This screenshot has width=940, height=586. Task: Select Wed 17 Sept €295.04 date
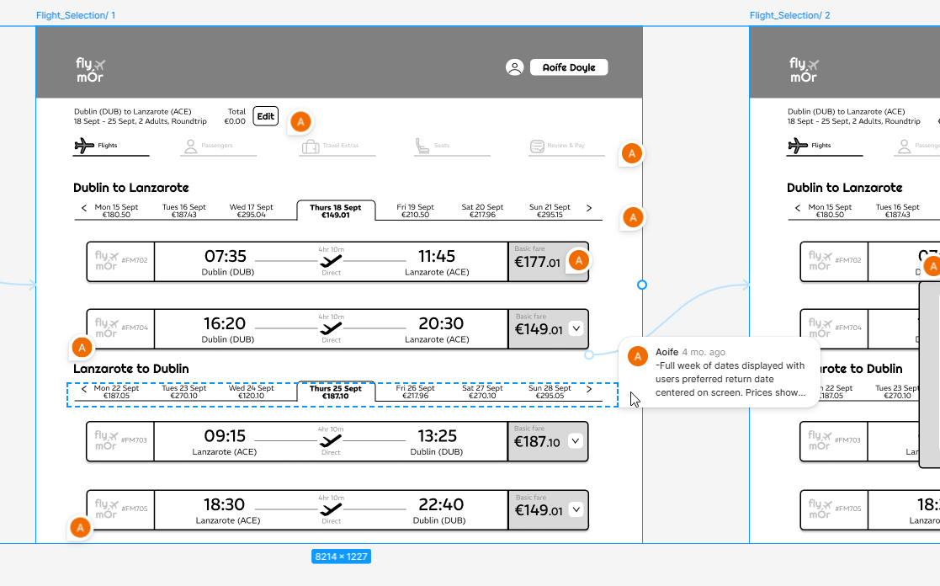pyautogui.click(x=251, y=210)
